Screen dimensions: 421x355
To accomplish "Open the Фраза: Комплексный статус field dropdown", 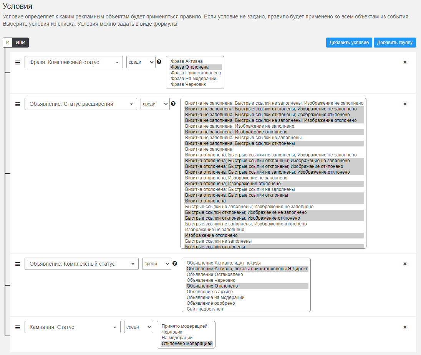I will (x=73, y=62).
